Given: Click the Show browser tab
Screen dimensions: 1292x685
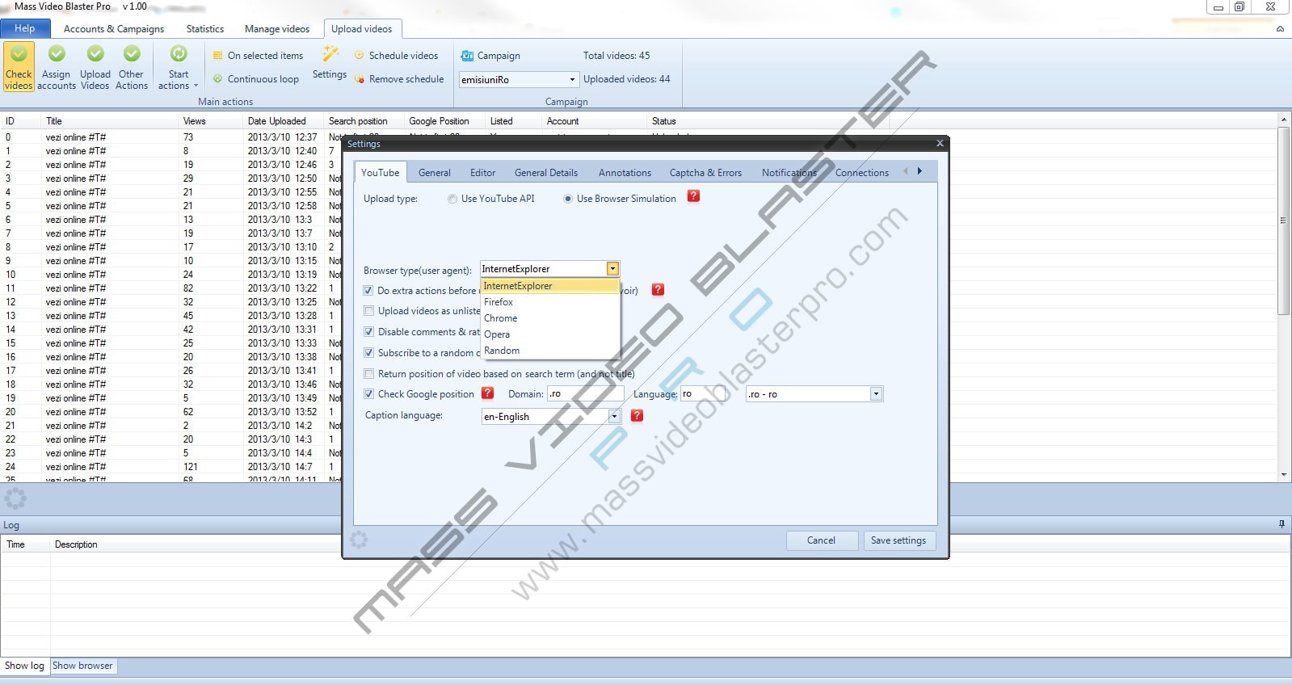Looking at the screenshot, I should coord(83,666).
